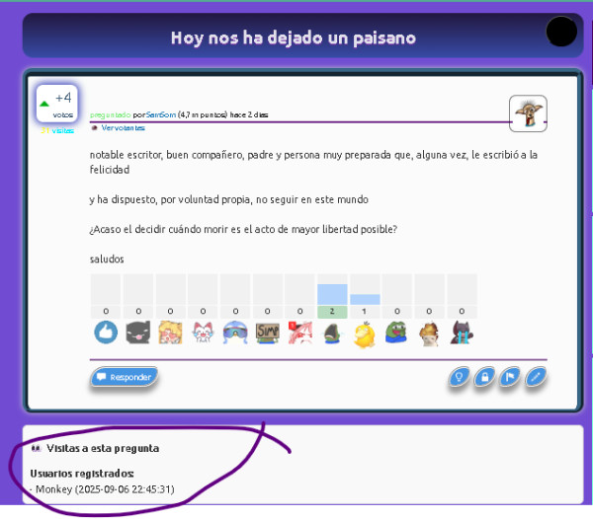Image resolution: width=593 pixels, height=519 pixels.
Task: React with the blue-hair goggles emoji
Action: 235,333
